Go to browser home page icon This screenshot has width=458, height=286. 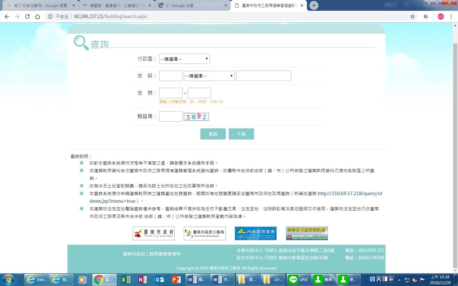tap(38, 17)
